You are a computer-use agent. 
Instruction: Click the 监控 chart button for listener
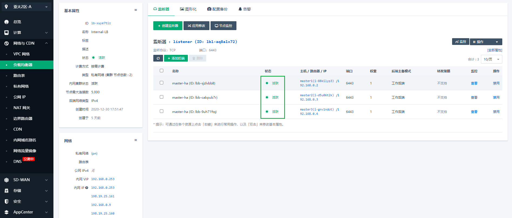(460, 42)
